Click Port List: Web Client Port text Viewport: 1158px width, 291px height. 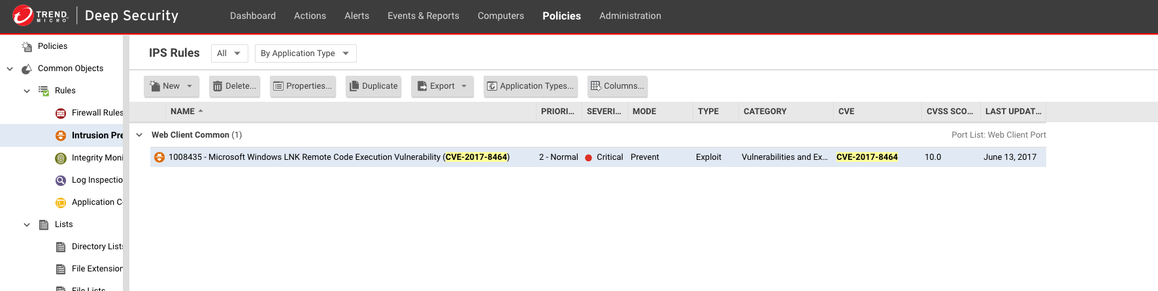click(999, 135)
